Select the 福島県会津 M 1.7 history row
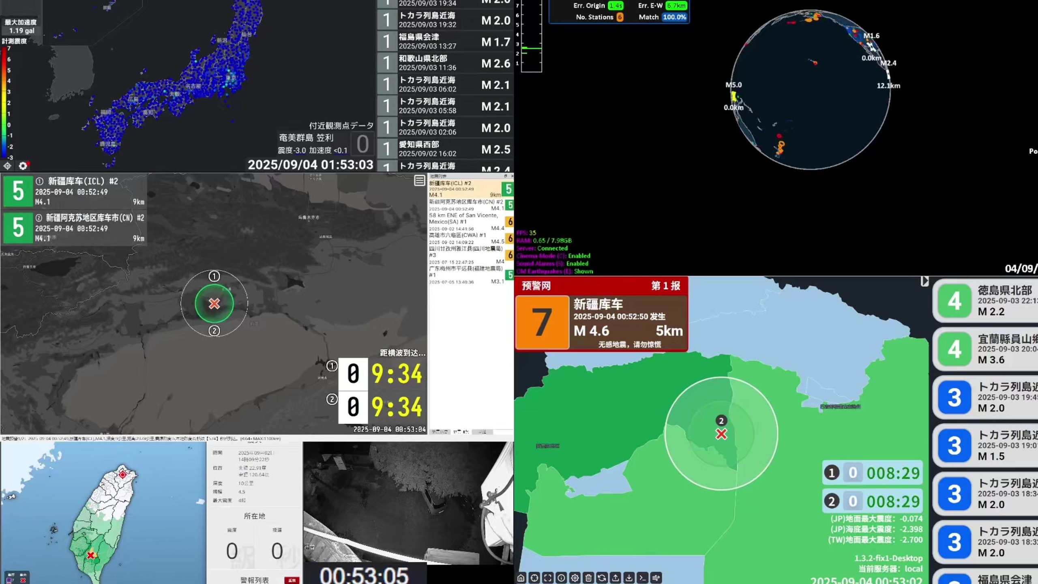The width and height of the screenshot is (1038, 584). coord(445,41)
